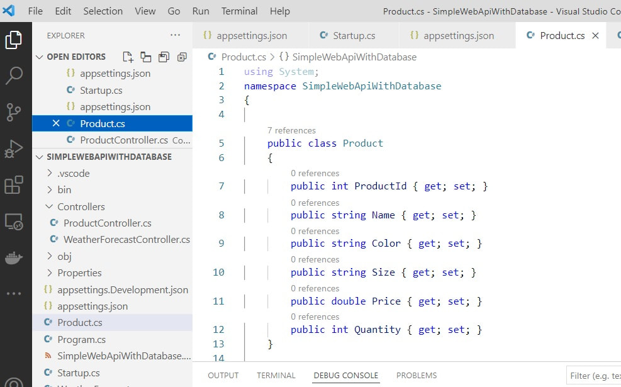Open Startup.cs in project file tree
621x387 pixels.
[79, 373]
